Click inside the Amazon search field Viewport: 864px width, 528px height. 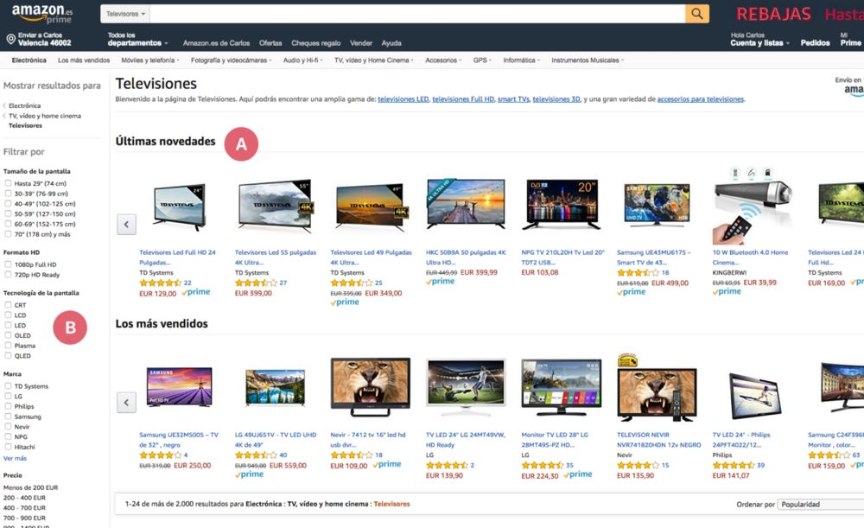417,14
